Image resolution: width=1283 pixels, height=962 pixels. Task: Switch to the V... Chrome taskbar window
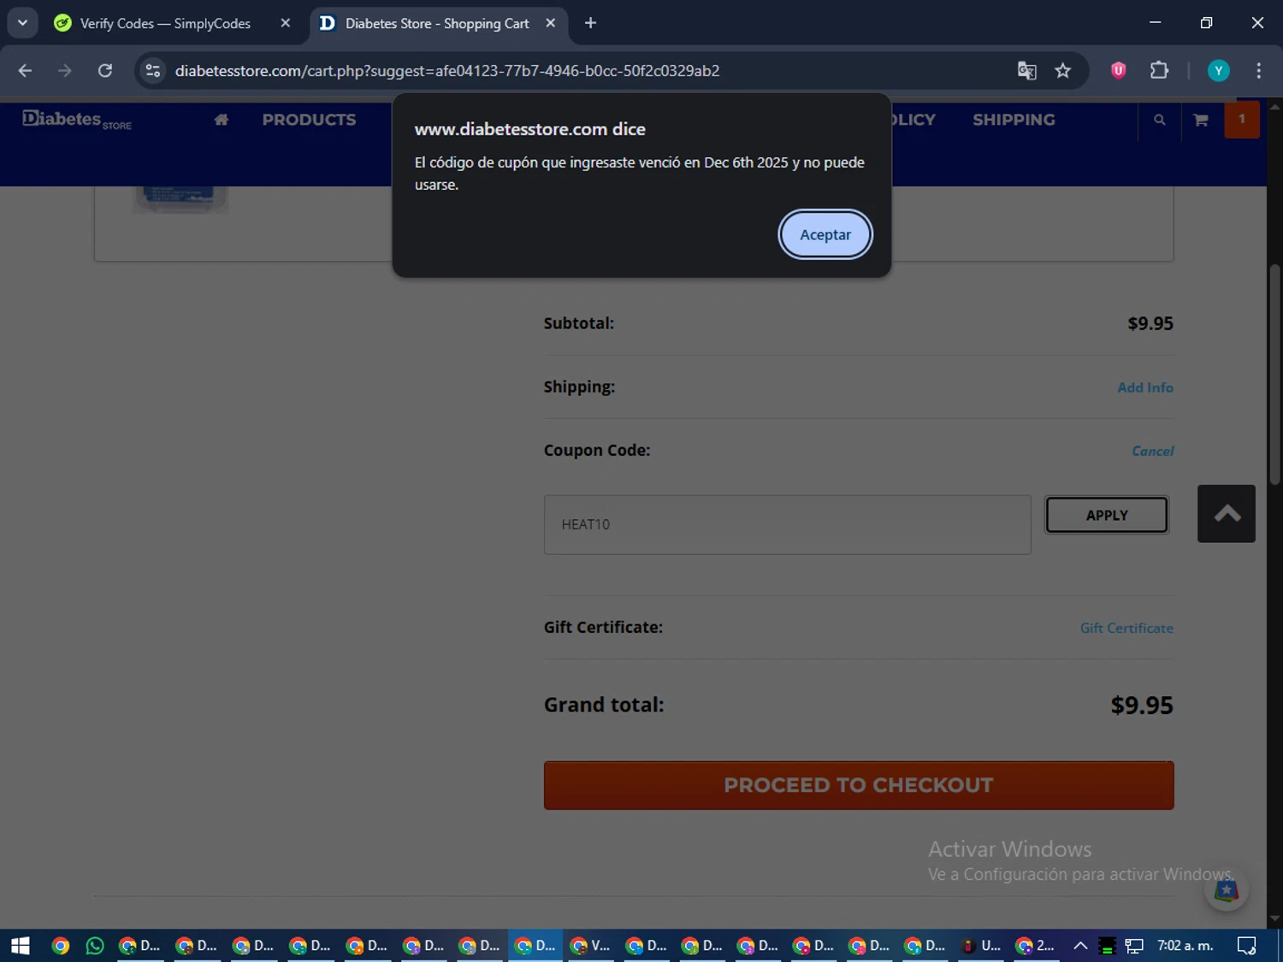coord(591,945)
